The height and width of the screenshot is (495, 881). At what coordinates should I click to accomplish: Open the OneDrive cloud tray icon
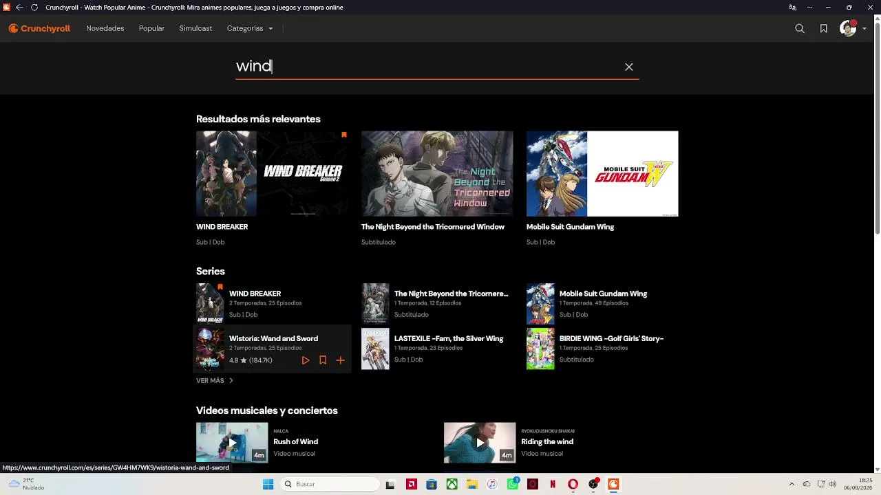click(x=807, y=484)
